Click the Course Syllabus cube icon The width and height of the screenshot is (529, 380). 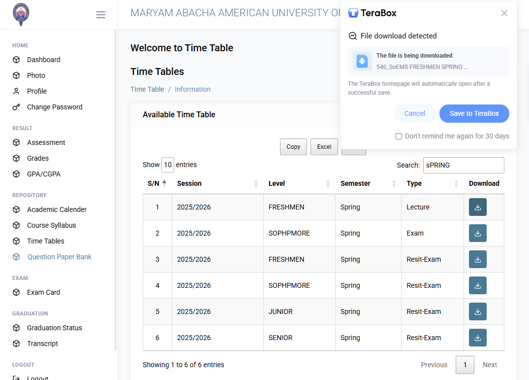tap(16, 225)
